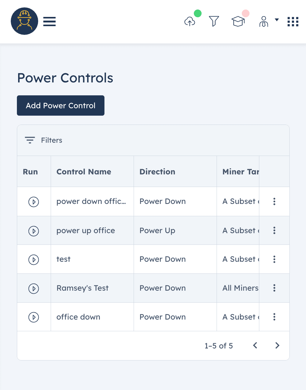
Task: Run the 'office down' control
Action: (x=33, y=317)
